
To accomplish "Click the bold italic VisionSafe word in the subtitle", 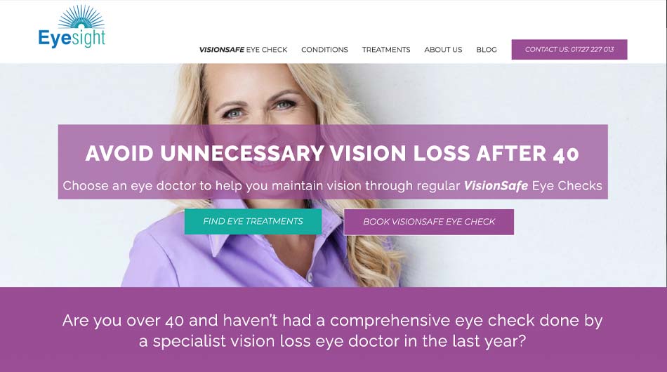I will pos(496,186).
